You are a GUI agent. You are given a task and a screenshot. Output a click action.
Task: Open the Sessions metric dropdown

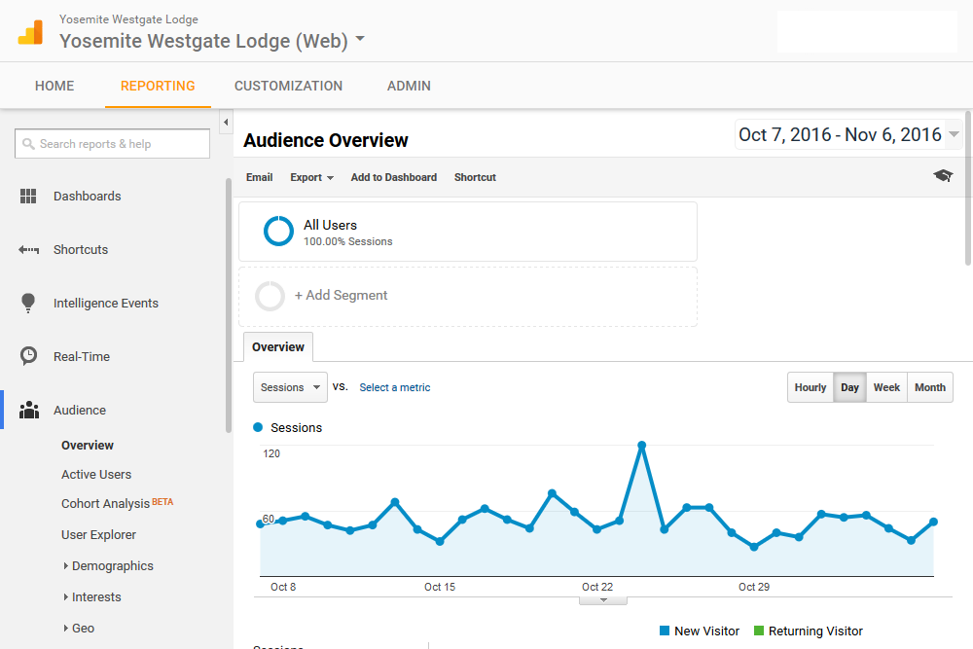[290, 387]
